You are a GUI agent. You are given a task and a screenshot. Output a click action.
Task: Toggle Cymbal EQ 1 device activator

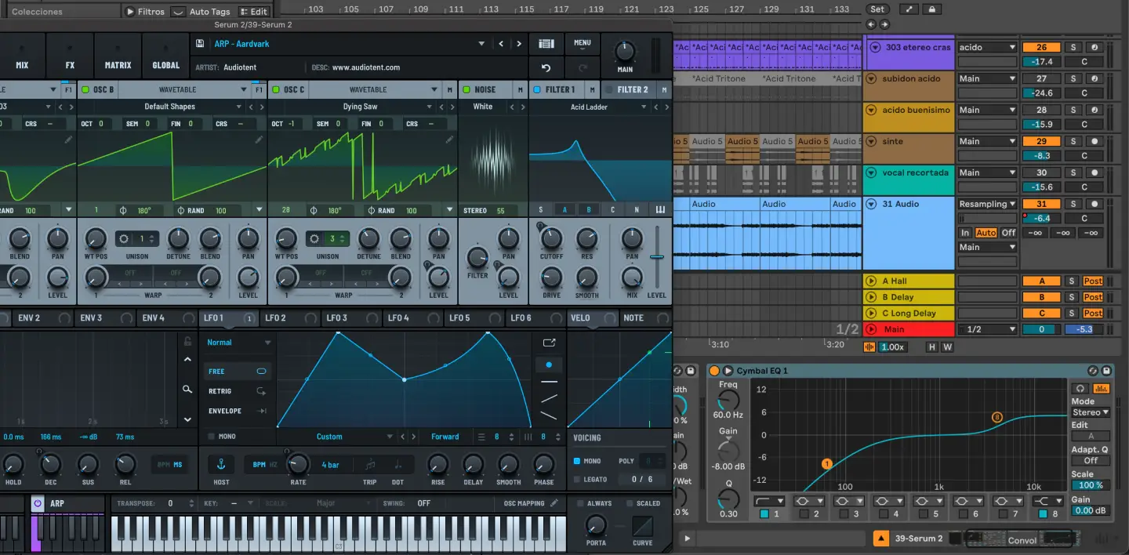click(x=714, y=371)
